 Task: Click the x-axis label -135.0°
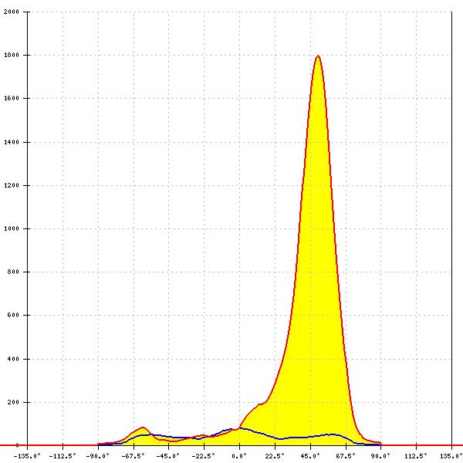pos(27,456)
